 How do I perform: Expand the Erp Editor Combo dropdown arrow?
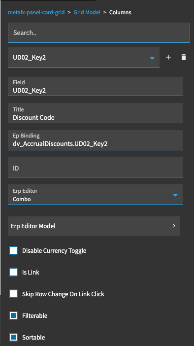175,195
